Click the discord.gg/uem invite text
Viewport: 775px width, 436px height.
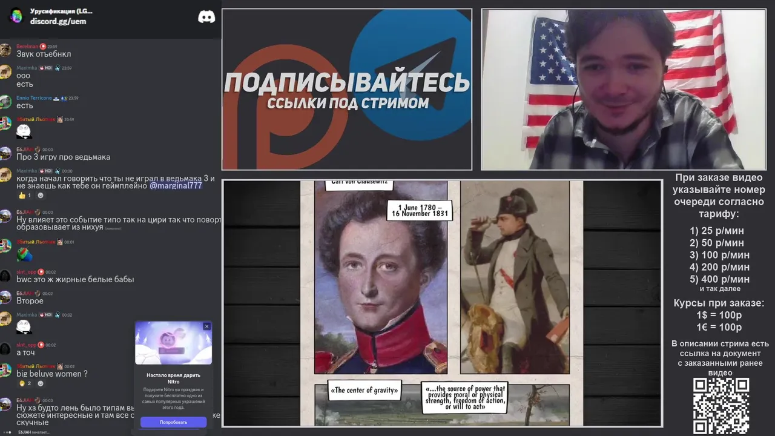(x=58, y=21)
